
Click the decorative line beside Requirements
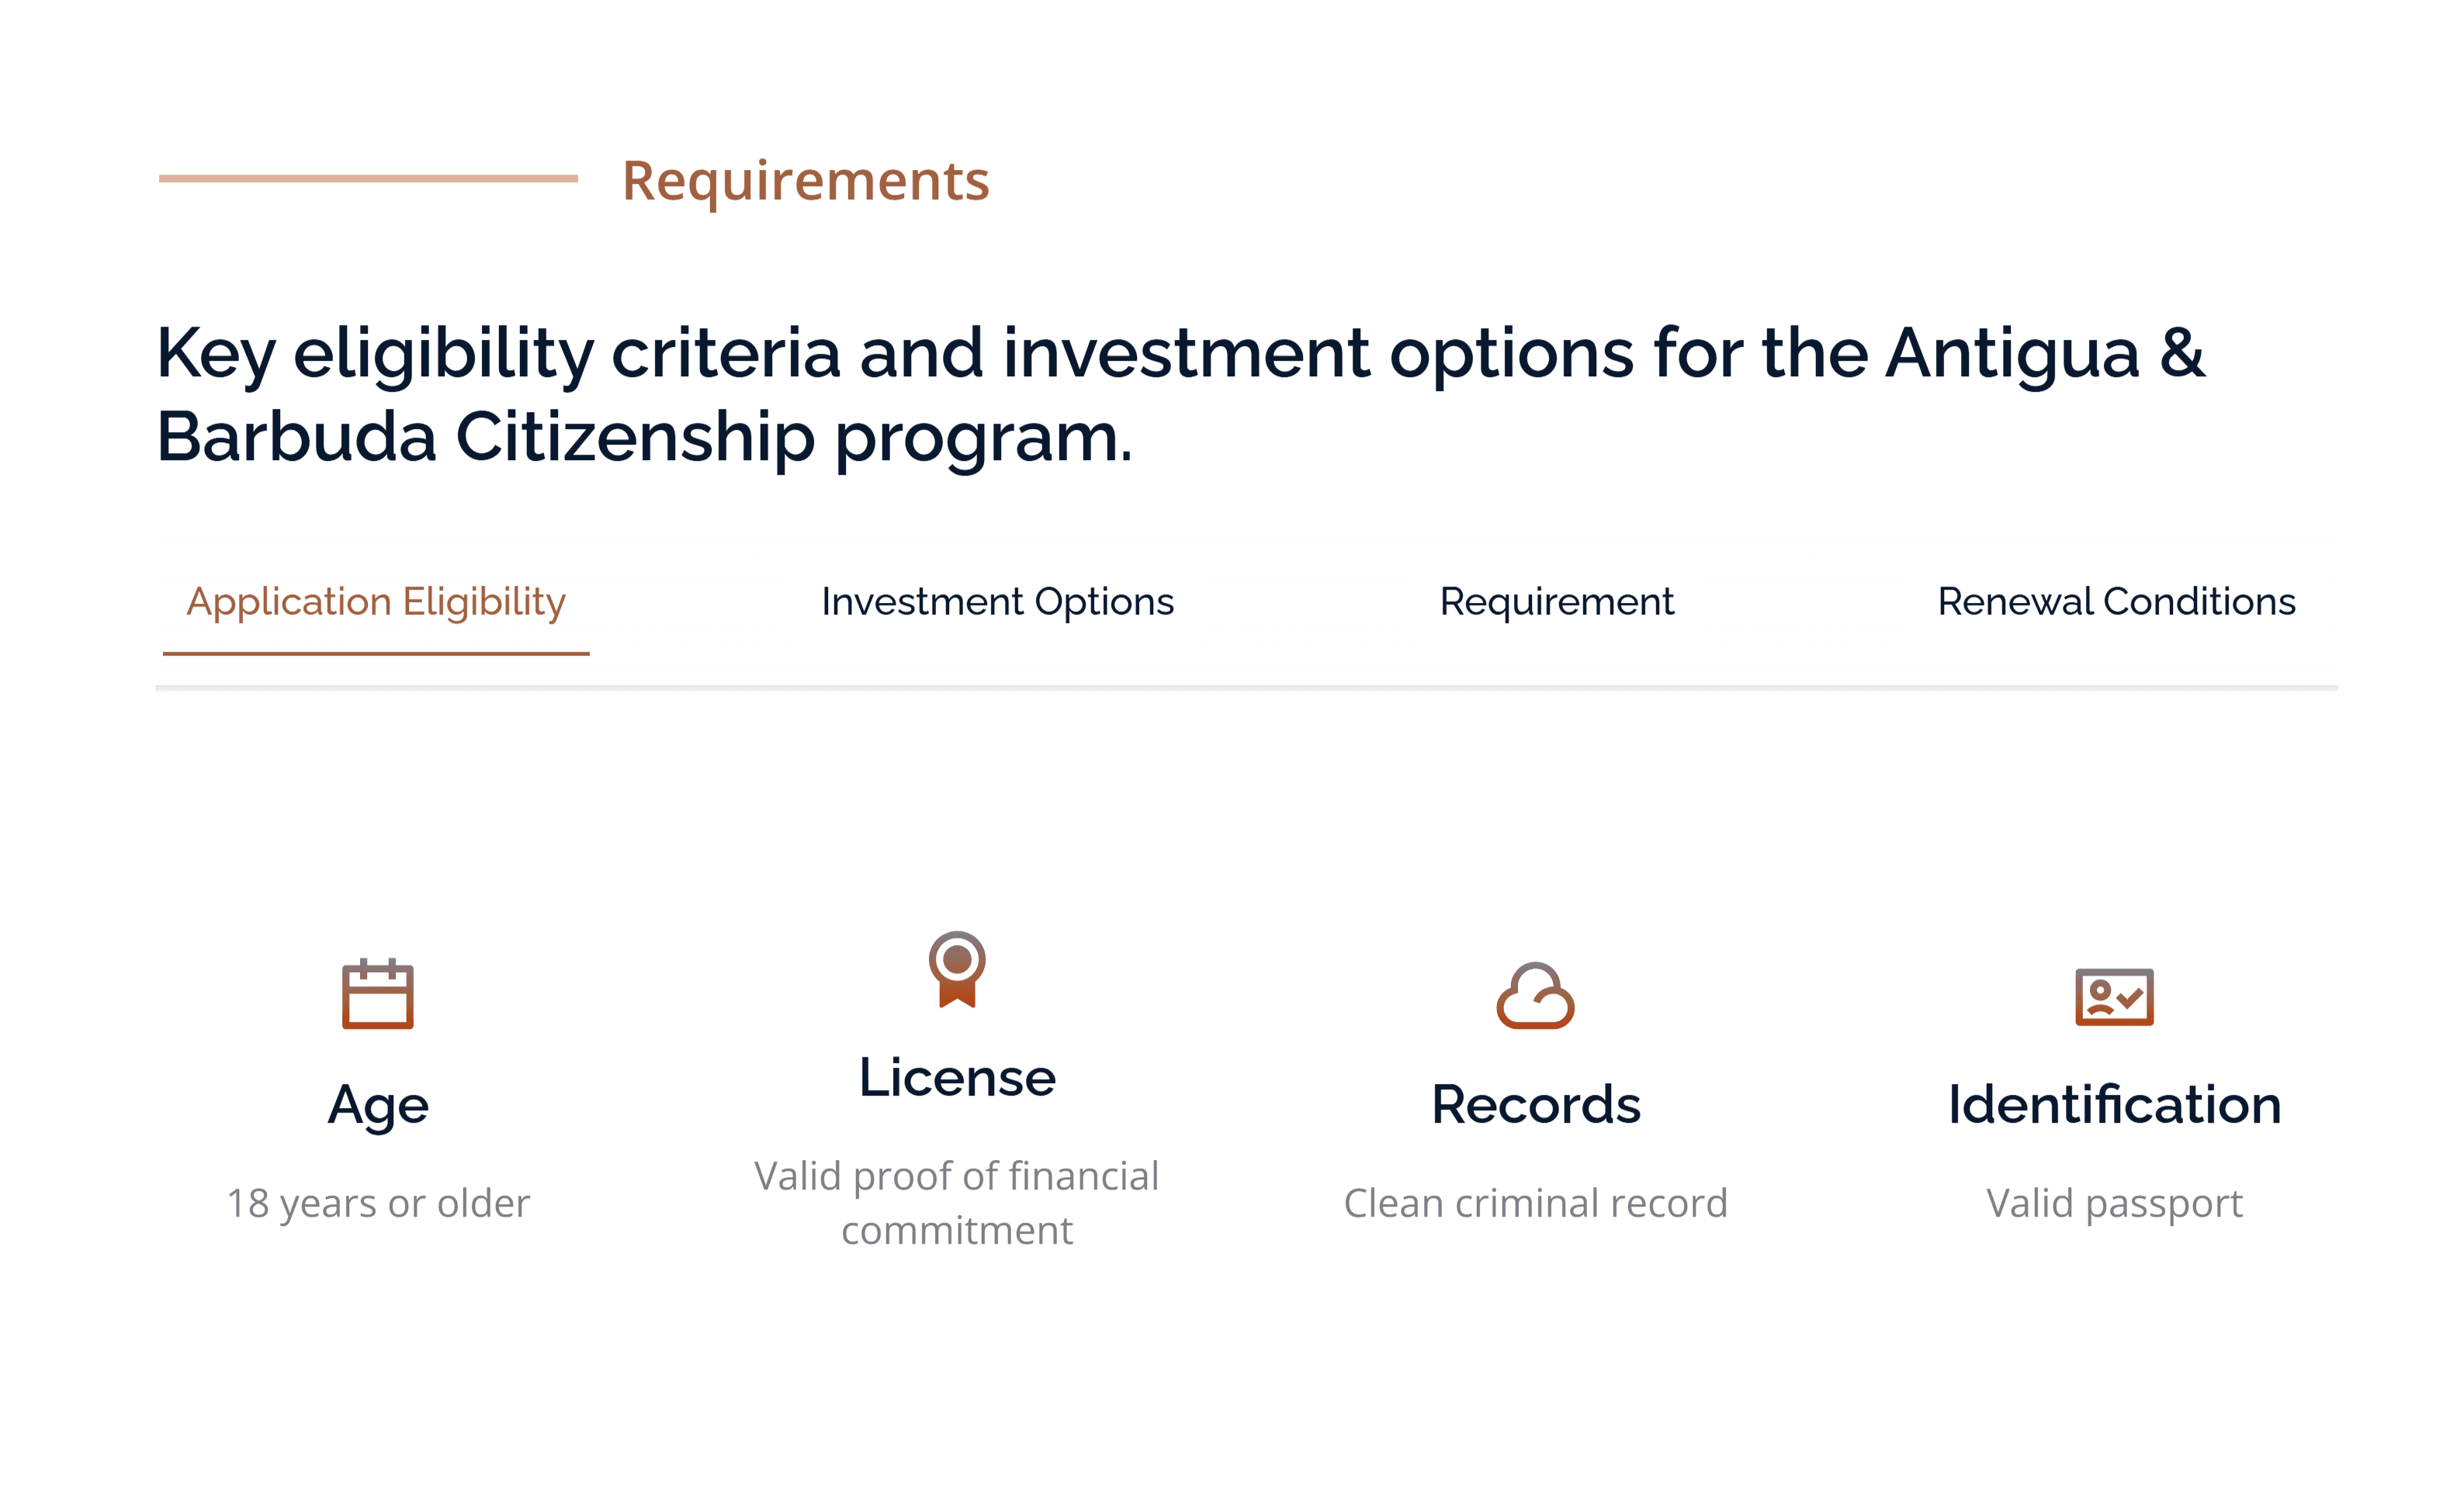(x=368, y=179)
